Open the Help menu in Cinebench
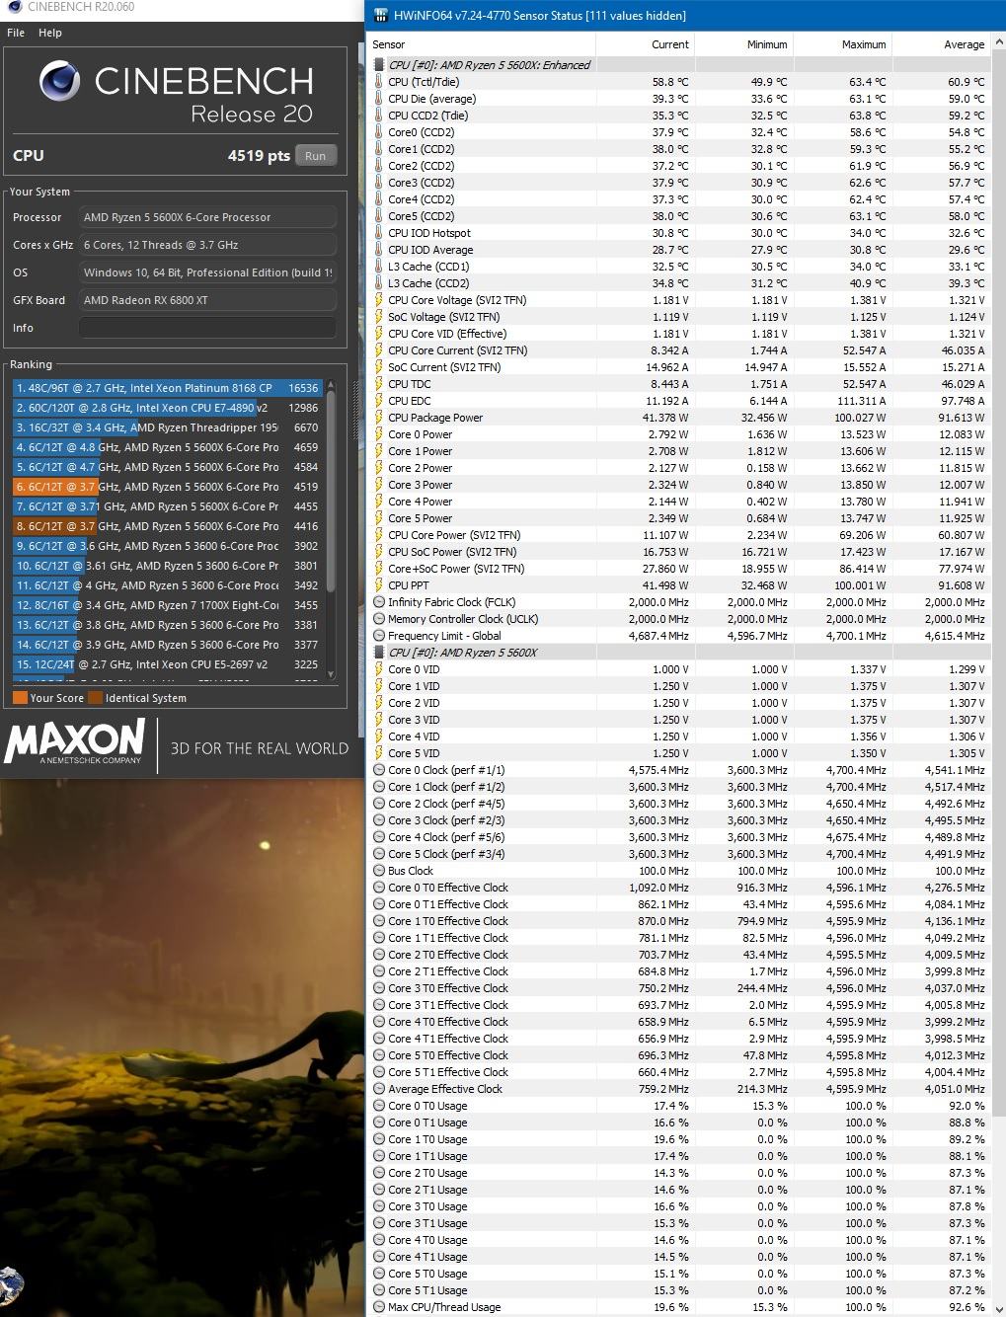This screenshot has height=1317, width=1006. (x=50, y=33)
